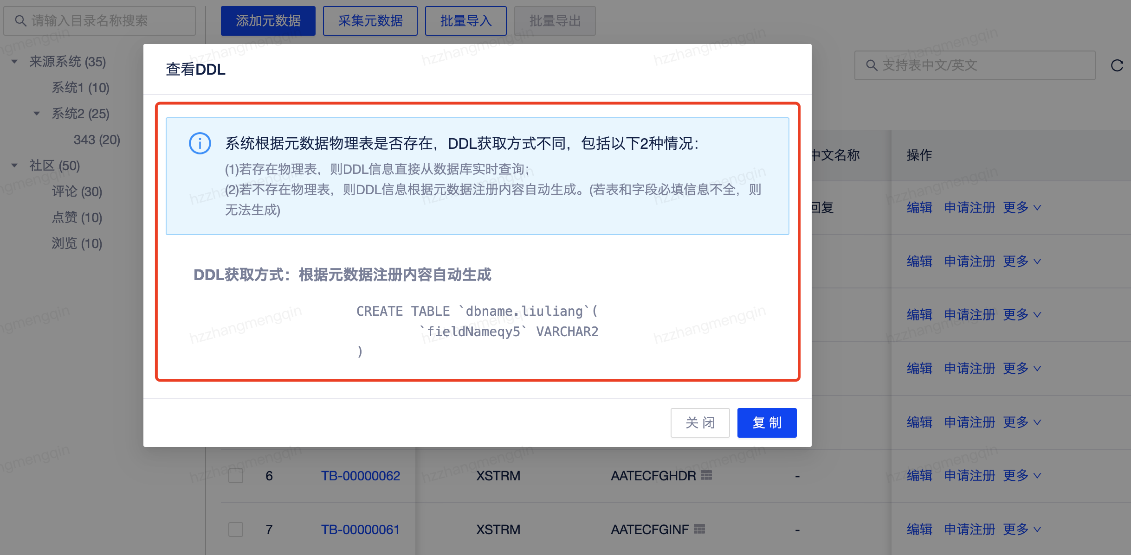Click the 添加元数据 button
Screen dimensions: 1131x555
[x=268, y=20]
